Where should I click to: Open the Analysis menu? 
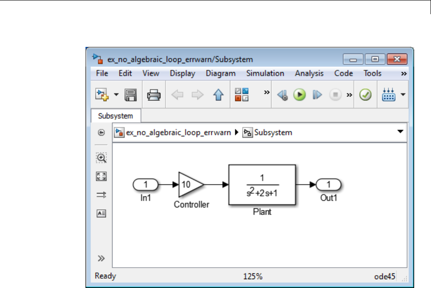coord(309,73)
